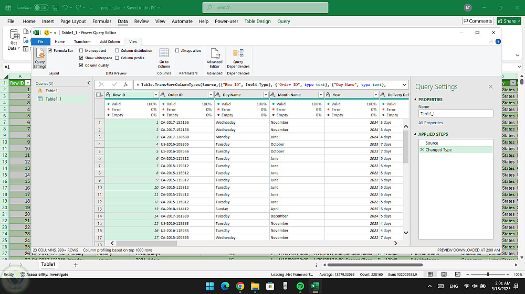Enable the Monospaced checkbox
The width and height of the screenshot is (525, 294).
(x=81, y=51)
